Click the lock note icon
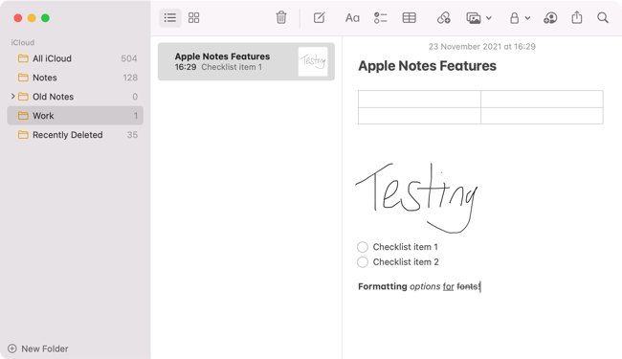The height and width of the screenshot is (359, 622). click(x=514, y=18)
